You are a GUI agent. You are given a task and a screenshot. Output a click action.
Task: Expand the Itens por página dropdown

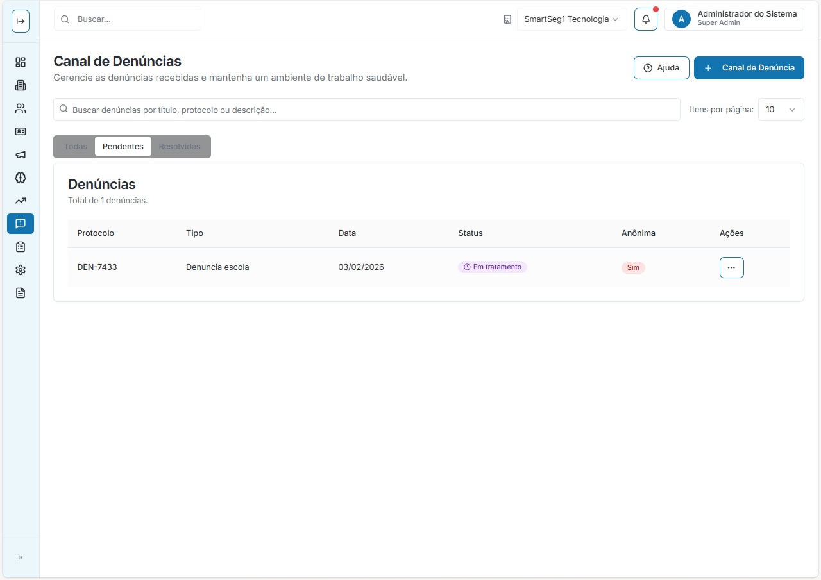pos(781,110)
